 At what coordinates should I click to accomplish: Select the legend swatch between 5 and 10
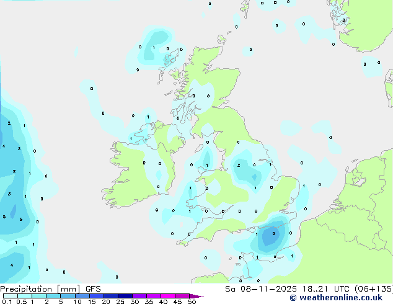[68, 296]
